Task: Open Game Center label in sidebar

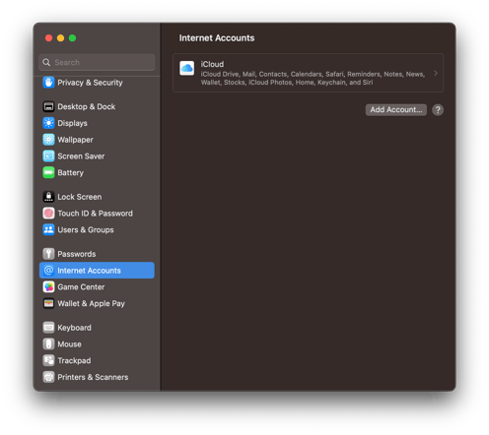Action: (81, 287)
